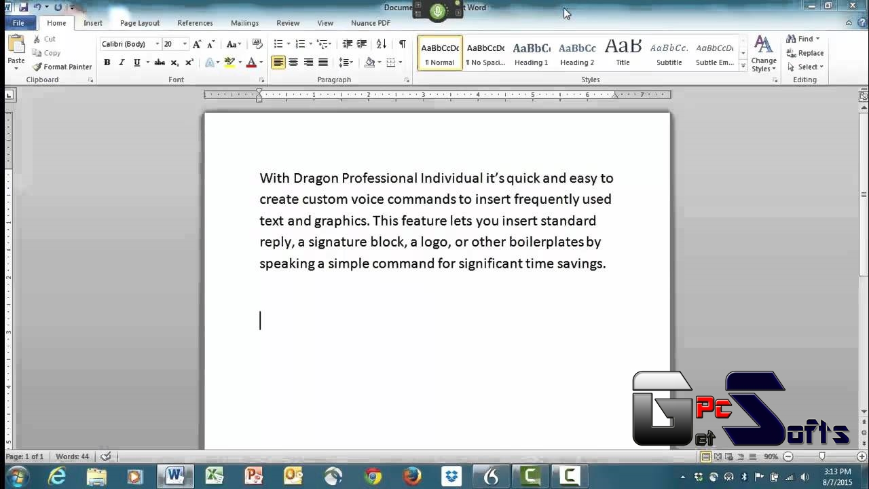Open Word Help question mark

[861, 22]
